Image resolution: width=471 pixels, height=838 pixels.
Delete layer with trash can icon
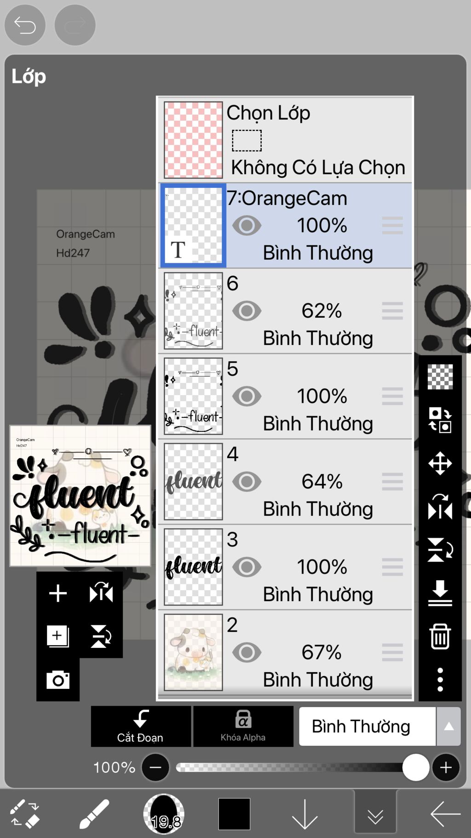pyautogui.click(x=440, y=636)
